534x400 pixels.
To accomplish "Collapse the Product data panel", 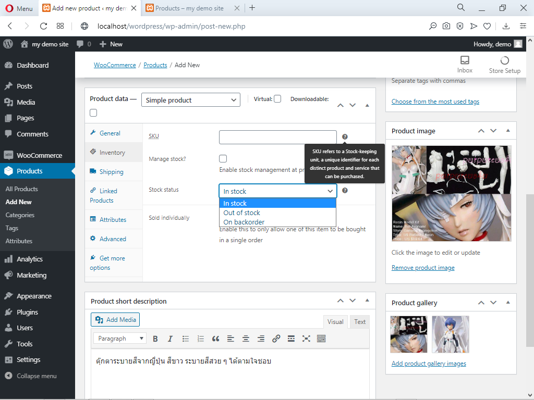I will tap(367, 105).
